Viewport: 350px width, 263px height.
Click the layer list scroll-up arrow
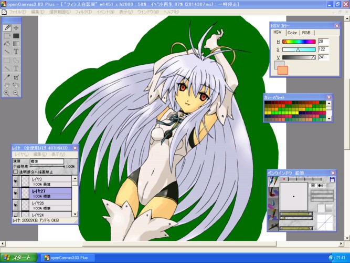[75, 178]
